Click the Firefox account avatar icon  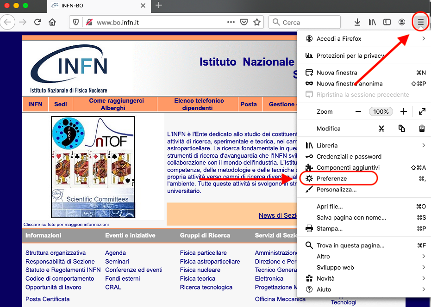[402, 22]
